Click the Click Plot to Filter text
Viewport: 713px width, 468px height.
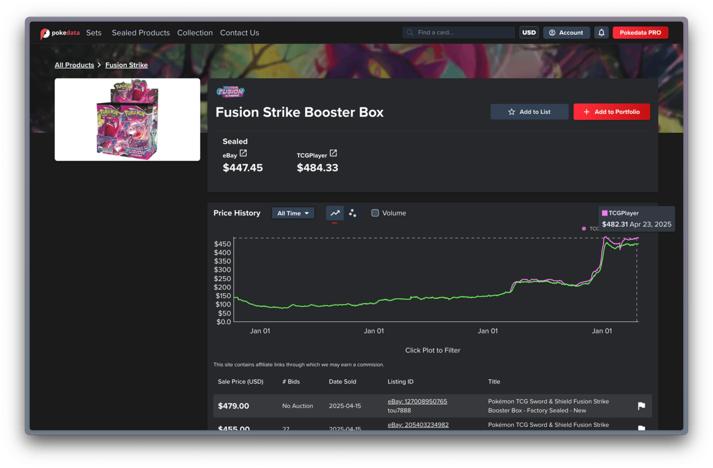(x=433, y=351)
